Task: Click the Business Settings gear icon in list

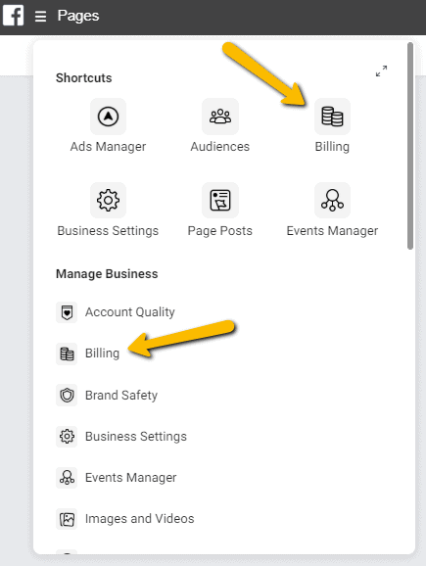Action: (67, 437)
